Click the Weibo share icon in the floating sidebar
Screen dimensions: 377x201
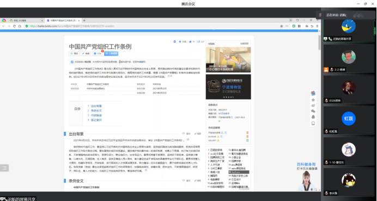tap(313, 105)
